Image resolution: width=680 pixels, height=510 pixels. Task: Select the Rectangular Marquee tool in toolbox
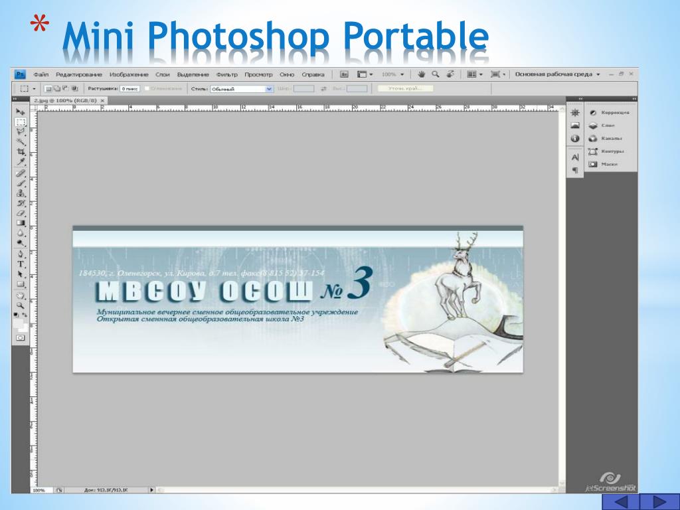coord(21,122)
